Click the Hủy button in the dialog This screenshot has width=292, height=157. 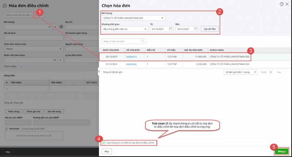coord(106,151)
